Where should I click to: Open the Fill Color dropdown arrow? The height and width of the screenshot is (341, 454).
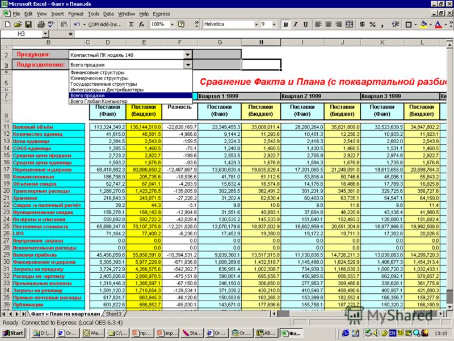pyautogui.click(x=431, y=24)
